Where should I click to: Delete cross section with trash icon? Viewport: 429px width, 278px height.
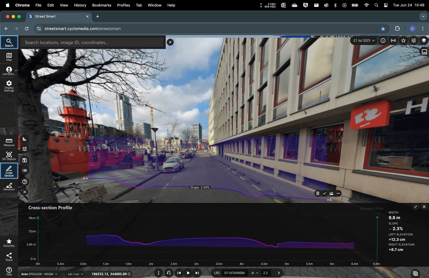(318, 193)
